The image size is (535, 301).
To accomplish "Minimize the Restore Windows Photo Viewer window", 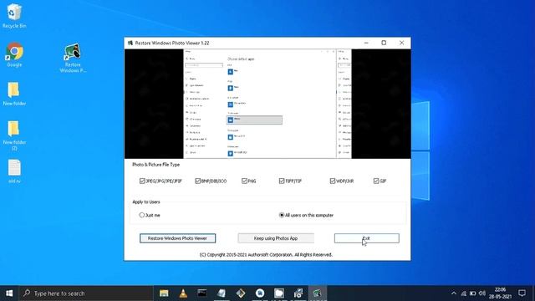I will pos(366,43).
